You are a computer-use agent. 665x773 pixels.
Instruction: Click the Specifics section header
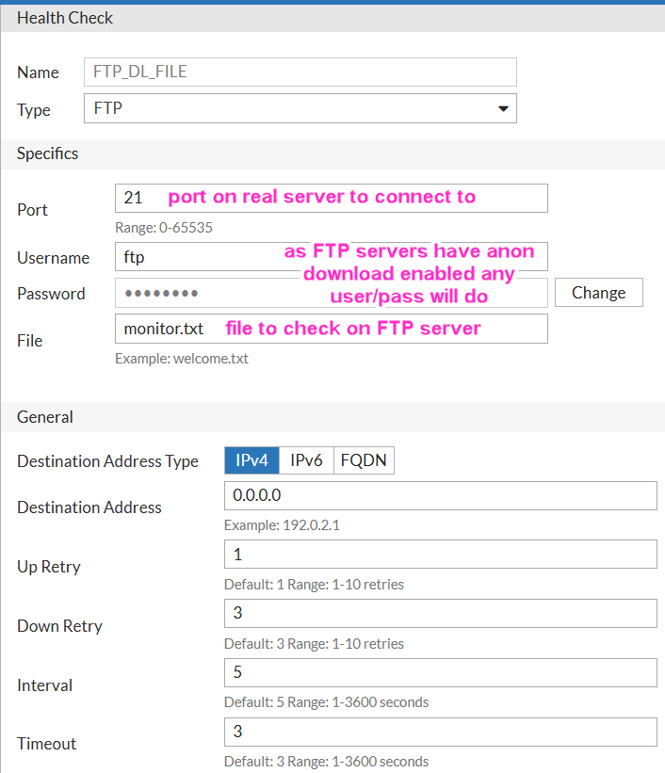(x=332, y=153)
